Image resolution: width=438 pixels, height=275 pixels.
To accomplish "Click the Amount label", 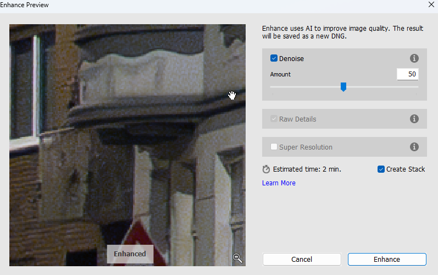I will pyautogui.click(x=280, y=74).
